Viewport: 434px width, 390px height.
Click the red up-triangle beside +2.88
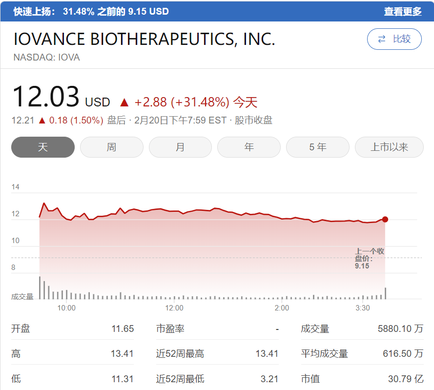coord(124,103)
